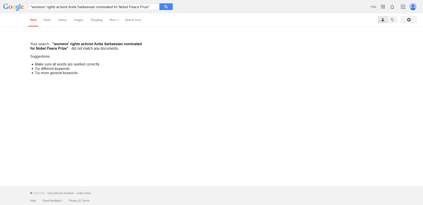Hide private results globe toggle
423x205 pixels.
[392, 20]
